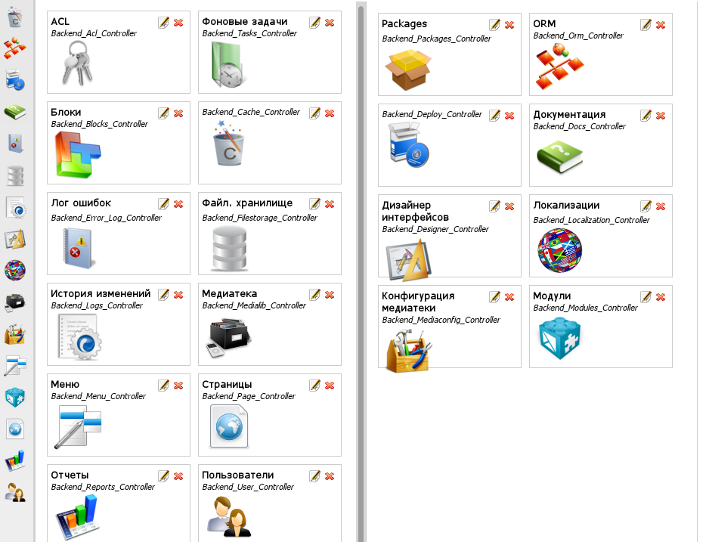Viewport: 709px width, 542px height.
Task: Delete the Пользователи card
Action: tap(330, 476)
